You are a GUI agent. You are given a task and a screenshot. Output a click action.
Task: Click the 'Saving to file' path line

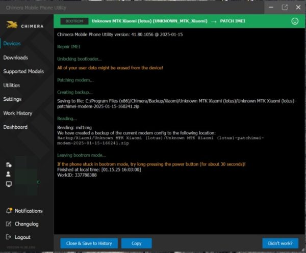pyautogui.click(x=176, y=104)
